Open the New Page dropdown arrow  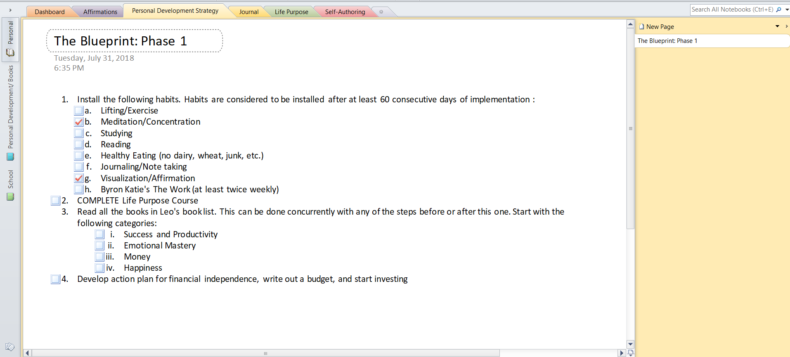point(777,26)
